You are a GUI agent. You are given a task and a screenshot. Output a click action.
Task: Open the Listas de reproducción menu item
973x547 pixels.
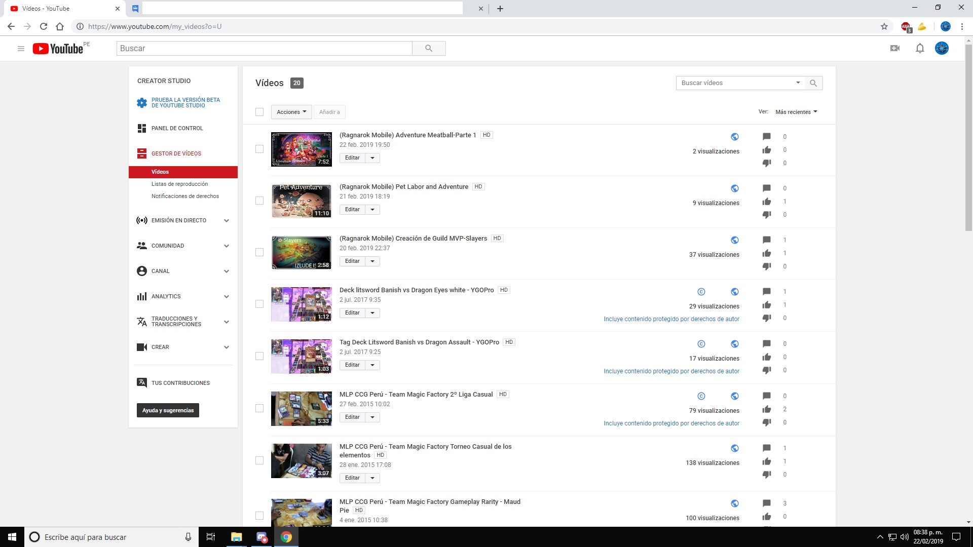[x=179, y=184]
